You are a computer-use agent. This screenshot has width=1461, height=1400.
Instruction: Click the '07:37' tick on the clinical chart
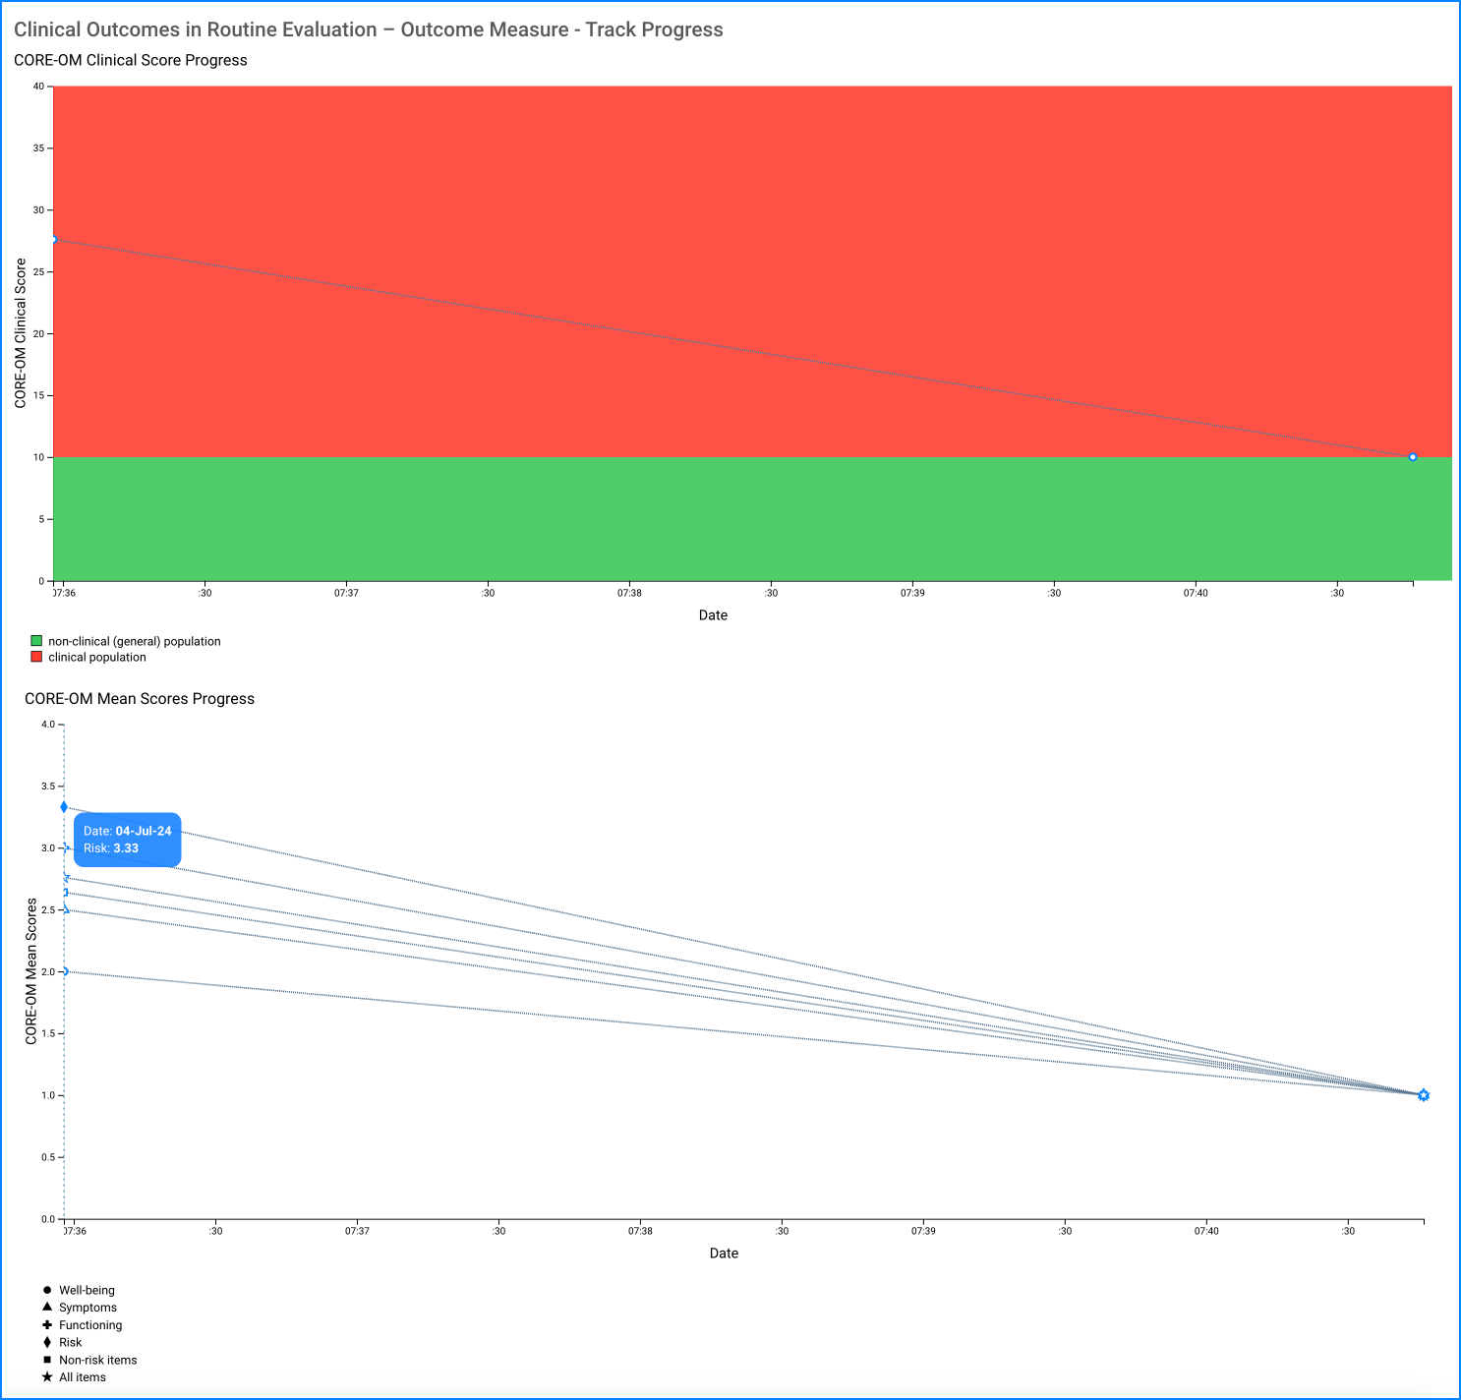point(346,594)
